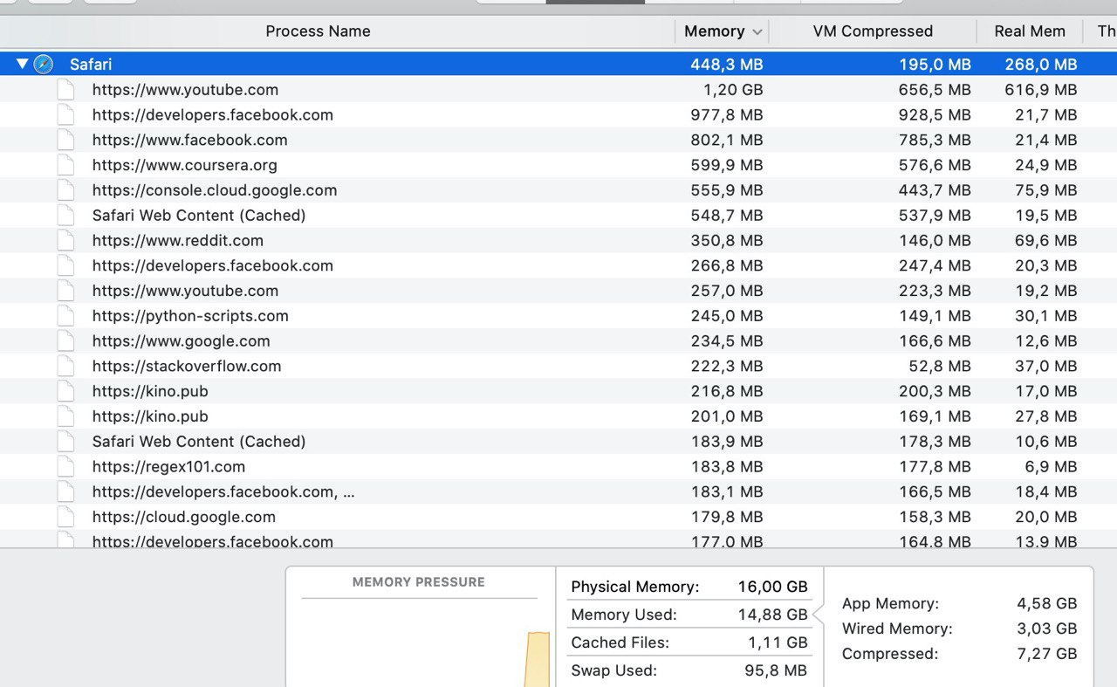Click document icon beside Safari Web Content 548,7 MB

(x=66, y=215)
